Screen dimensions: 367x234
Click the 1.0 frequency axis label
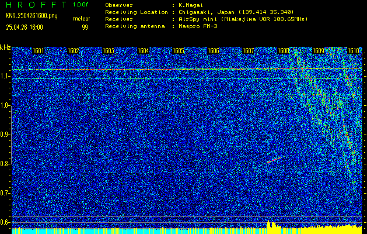(4, 106)
